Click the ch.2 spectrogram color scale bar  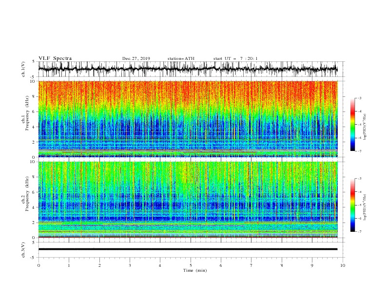tap(353, 205)
